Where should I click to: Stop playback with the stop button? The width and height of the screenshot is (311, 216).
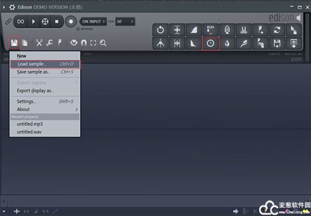click(56, 21)
